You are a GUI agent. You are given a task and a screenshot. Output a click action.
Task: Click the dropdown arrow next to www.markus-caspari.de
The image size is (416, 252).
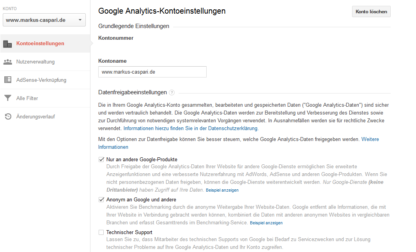coord(80,20)
